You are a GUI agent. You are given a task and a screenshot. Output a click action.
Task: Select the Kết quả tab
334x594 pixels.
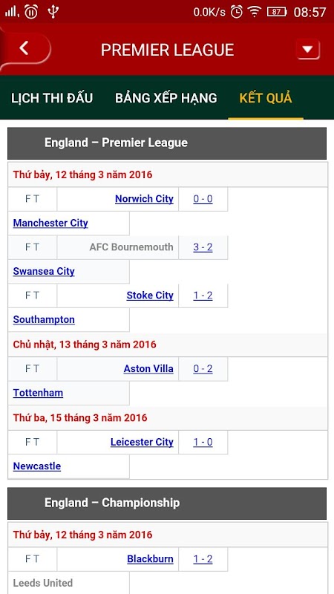tap(266, 98)
